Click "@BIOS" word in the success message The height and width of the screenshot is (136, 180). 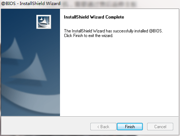click(155, 31)
